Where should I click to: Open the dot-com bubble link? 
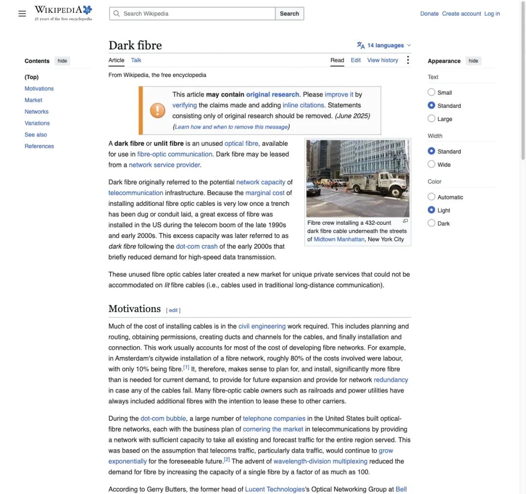tap(163, 418)
